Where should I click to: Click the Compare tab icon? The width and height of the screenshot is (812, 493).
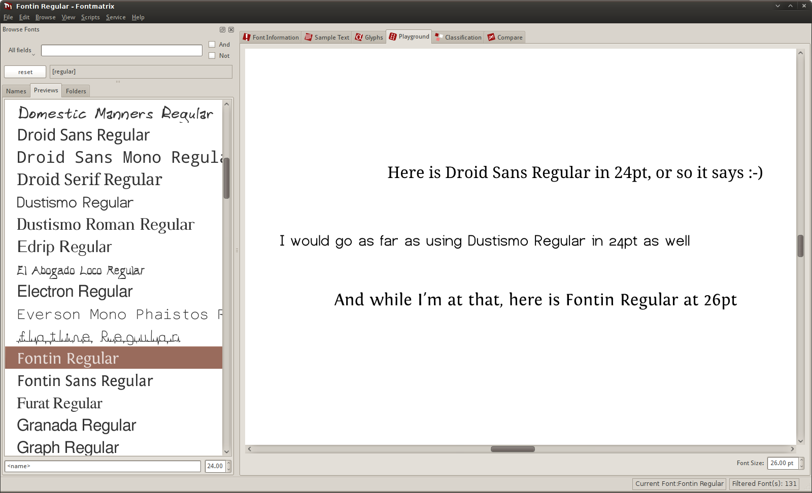491,37
